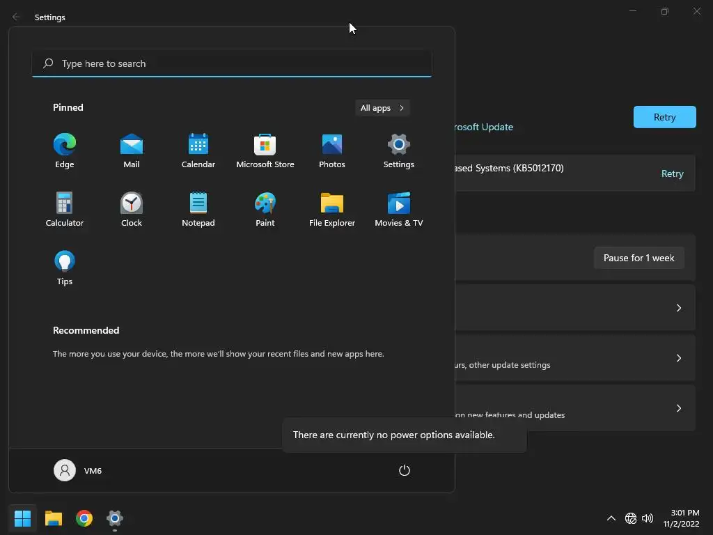Screen dimensions: 713x535
Task: Open the Calendar app
Action: pos(198,150)
